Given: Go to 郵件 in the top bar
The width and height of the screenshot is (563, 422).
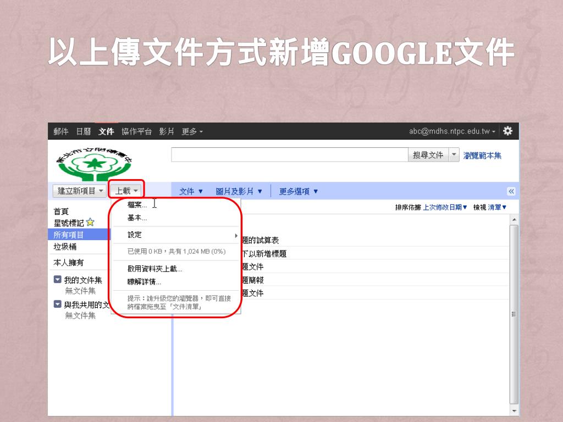Looking at the screenshot, I should [x=60, y=132].
